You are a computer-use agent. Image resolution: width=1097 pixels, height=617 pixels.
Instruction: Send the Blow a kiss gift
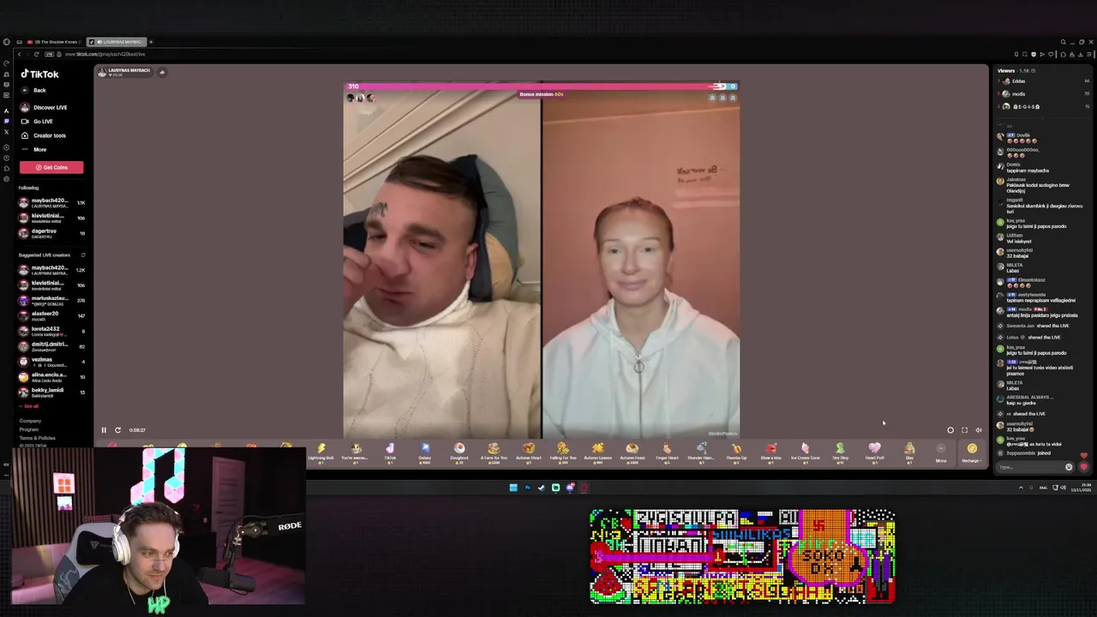(770, 452)
